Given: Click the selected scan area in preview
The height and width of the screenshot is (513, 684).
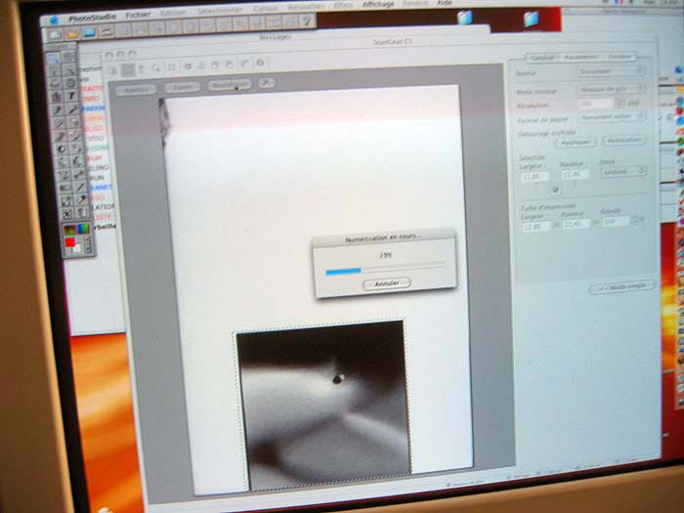Looking at the screenshot, I should [323, 404].
